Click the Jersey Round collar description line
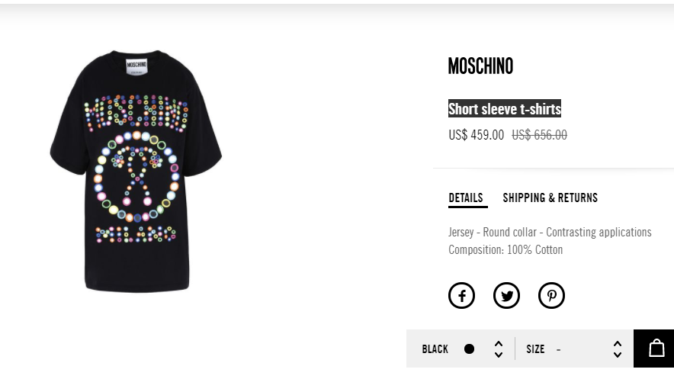The height and width of the screenshot is (379, 674). click(x=550, y=232)
